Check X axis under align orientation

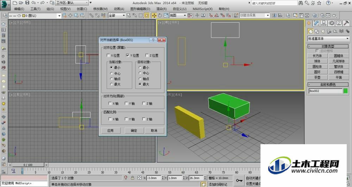(x=110, y=103)
